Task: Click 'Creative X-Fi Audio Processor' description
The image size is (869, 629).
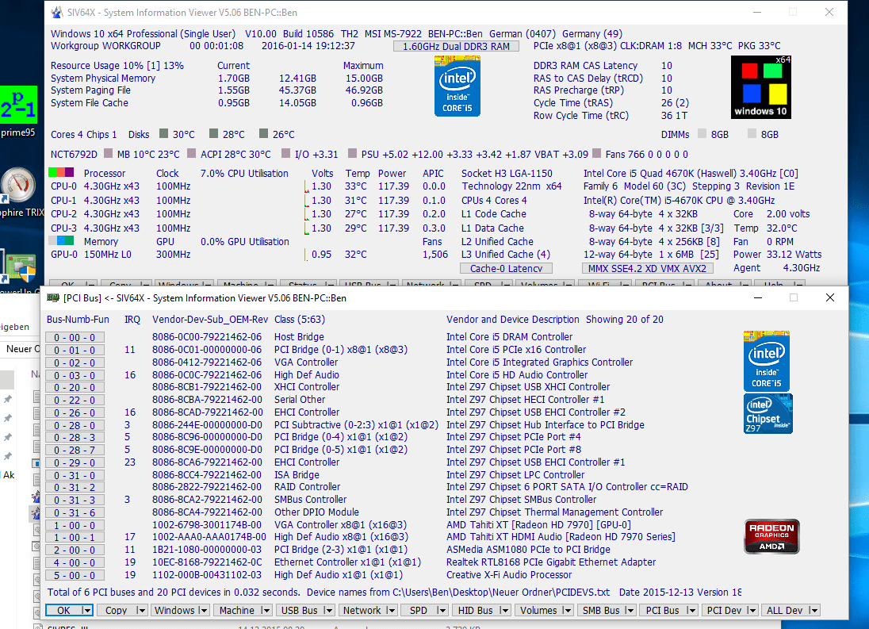Action: coord(509,575)
